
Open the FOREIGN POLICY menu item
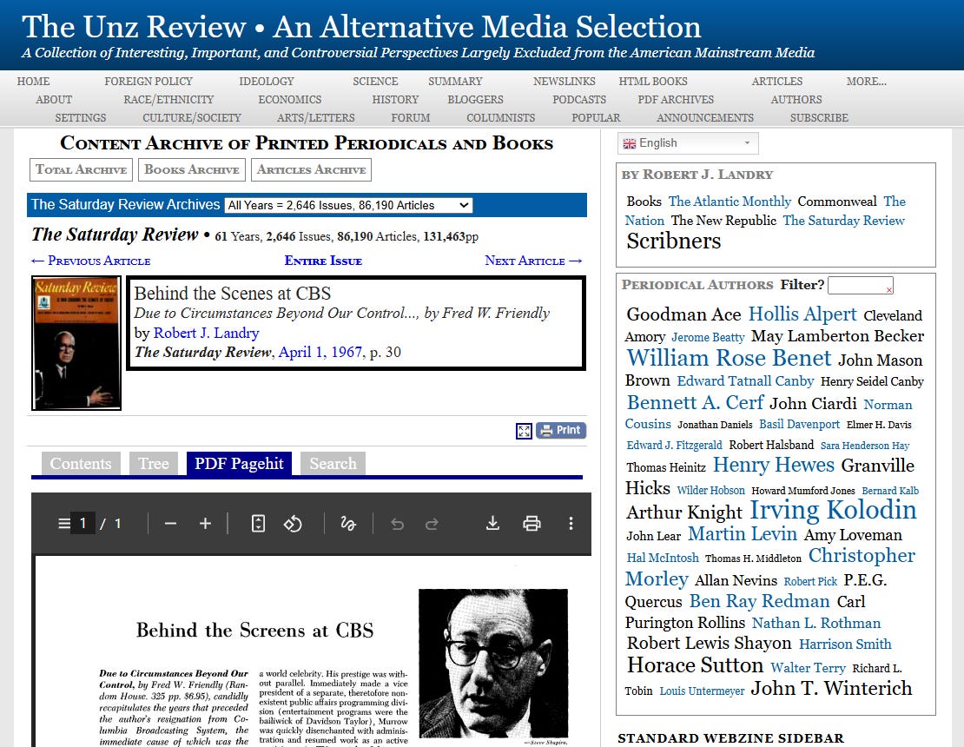point(149,81)
